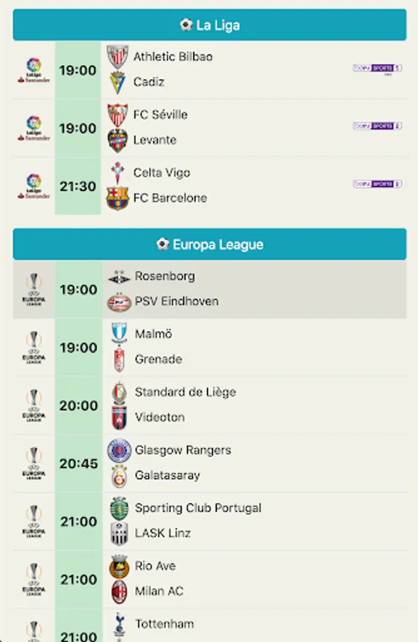This screenshot has width=418, height=642.
Task: Select the Athletic Bilbao club crest
Action: (118, 57)
